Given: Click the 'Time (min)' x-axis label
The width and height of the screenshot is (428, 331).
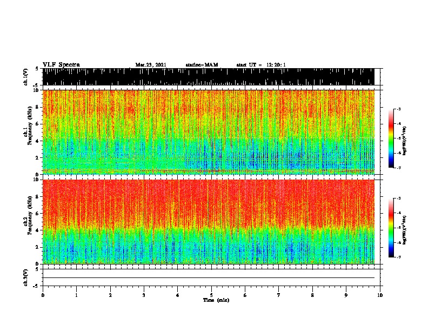Looking at the screenshot, I should tap(216, 300).
